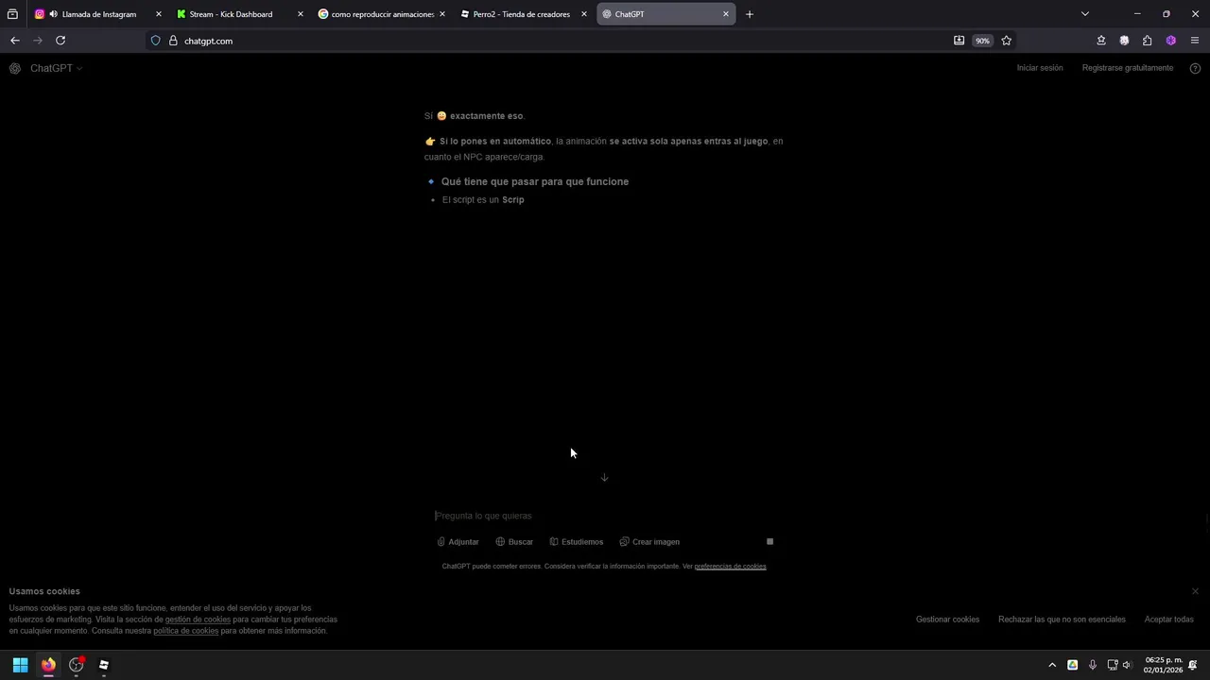Show hidden system tray icons
Screen dimensions: 1210x680
pos(1052,665)
